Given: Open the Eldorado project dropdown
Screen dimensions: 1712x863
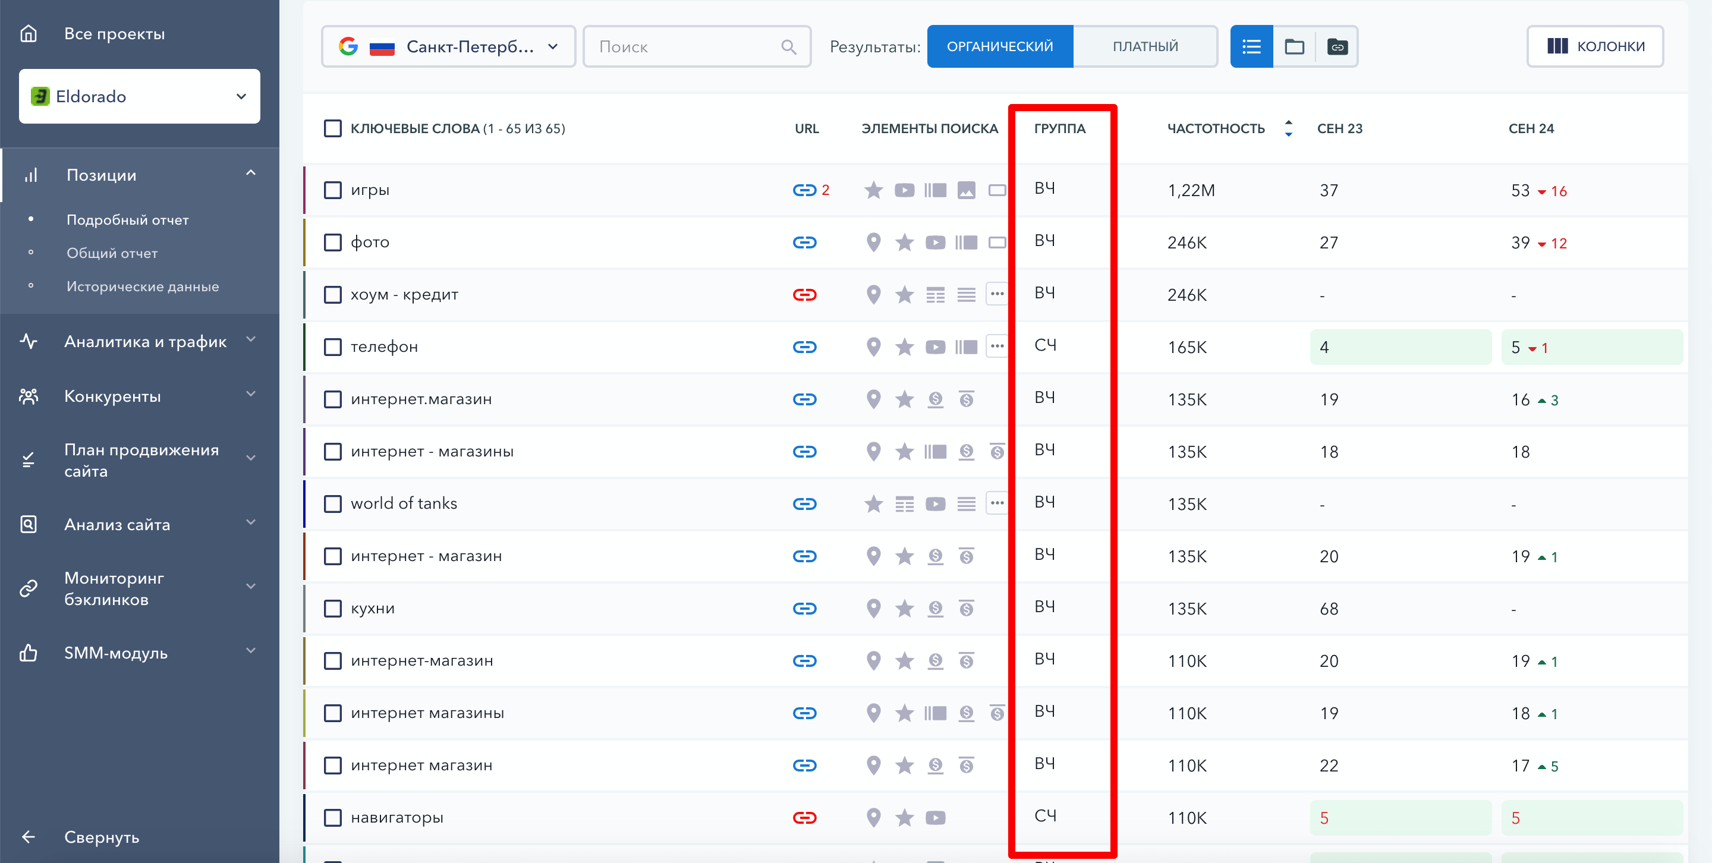Looking at the screenshot, I should pos(140,96).
